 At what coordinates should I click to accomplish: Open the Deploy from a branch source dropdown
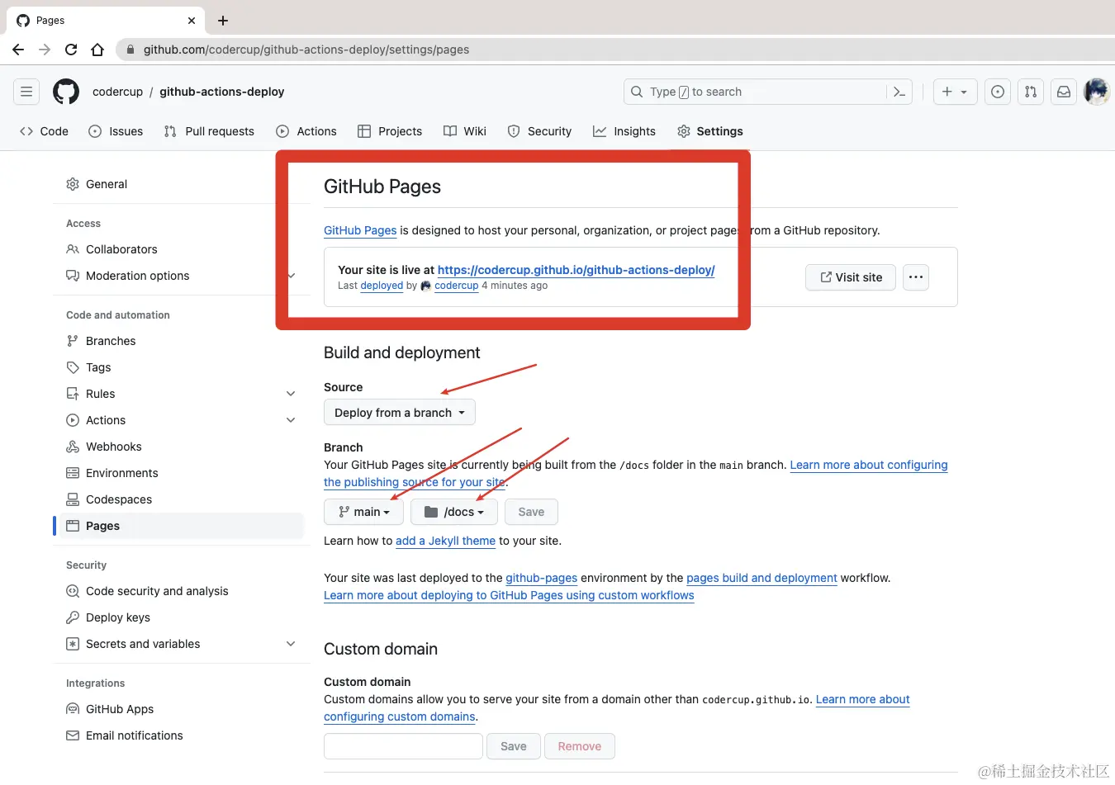coord(400,413)
